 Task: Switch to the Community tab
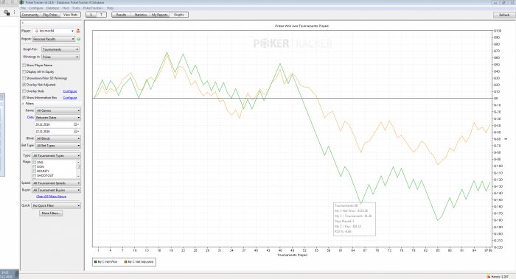[30, 15]
